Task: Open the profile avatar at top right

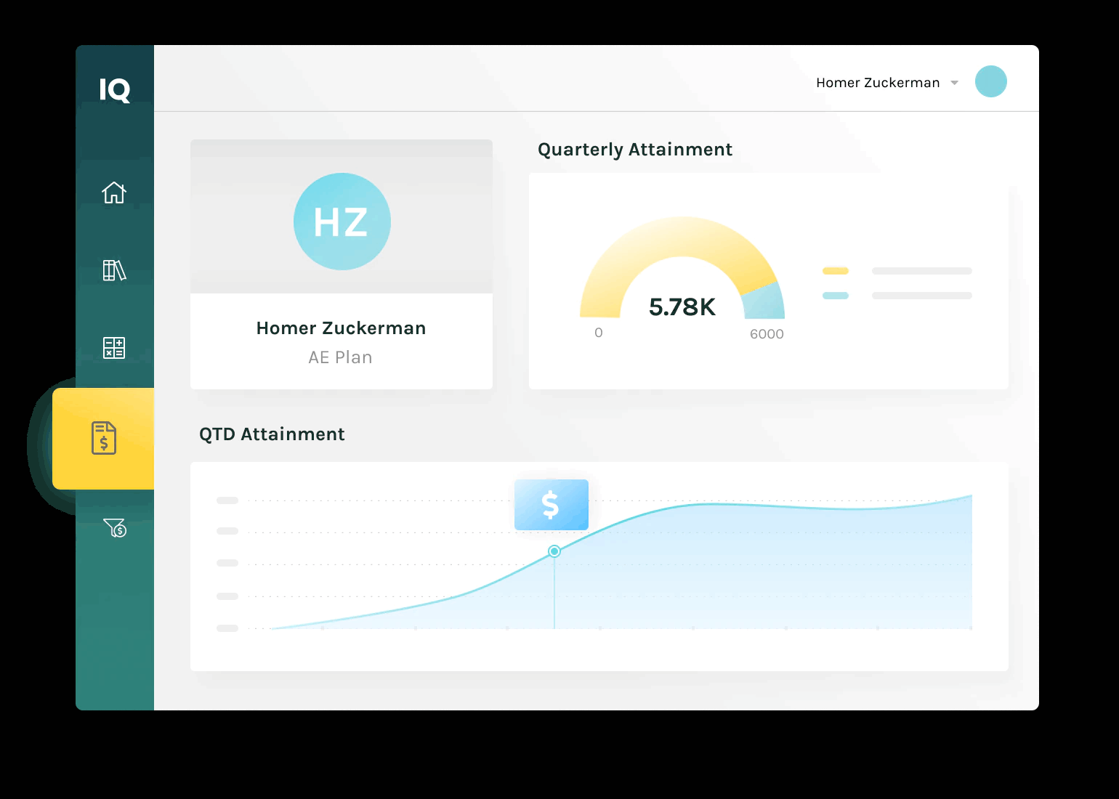Action: pos(990,81)
